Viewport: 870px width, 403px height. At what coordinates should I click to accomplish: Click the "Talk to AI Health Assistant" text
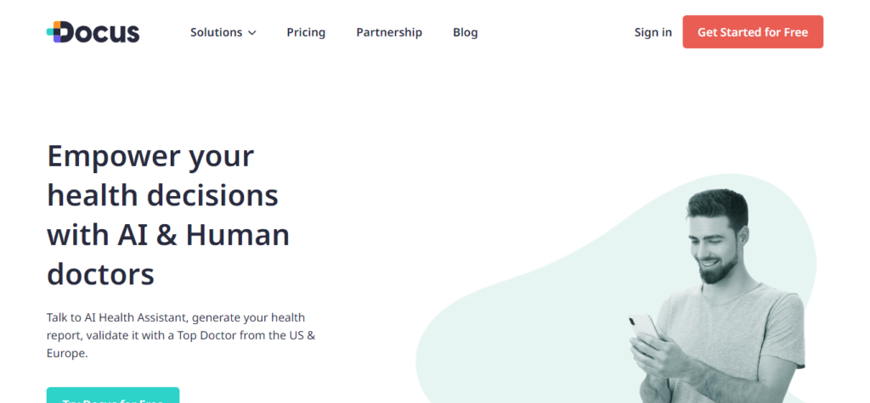tap(116, 317)
